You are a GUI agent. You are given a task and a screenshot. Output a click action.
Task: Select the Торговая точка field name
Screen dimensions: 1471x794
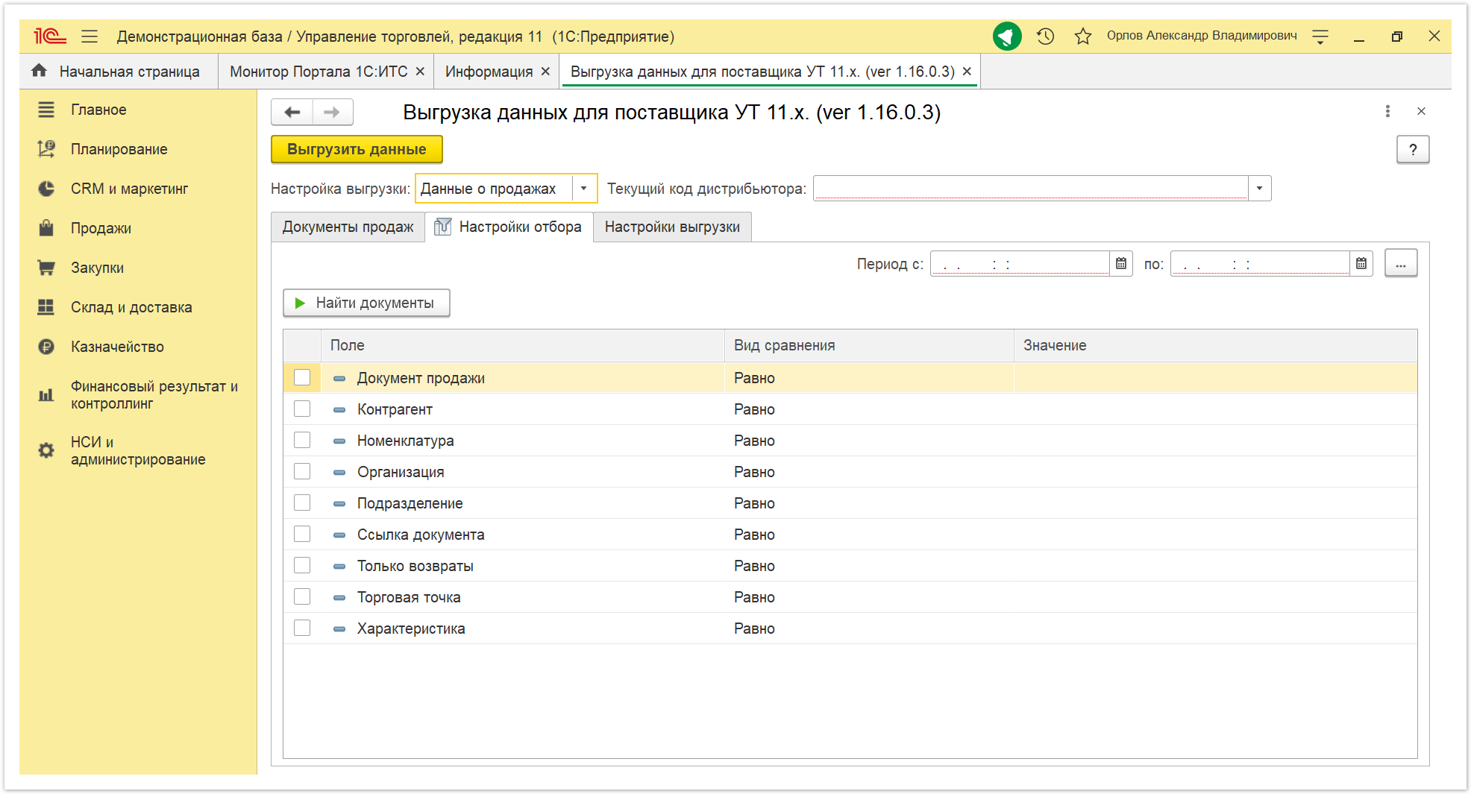click(409, 597)
